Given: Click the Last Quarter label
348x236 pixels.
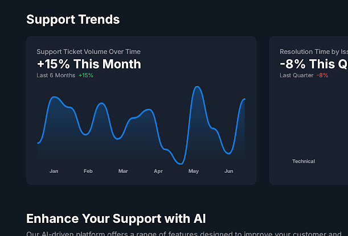Looking at the screenshot, I should (x=296, y=75).
